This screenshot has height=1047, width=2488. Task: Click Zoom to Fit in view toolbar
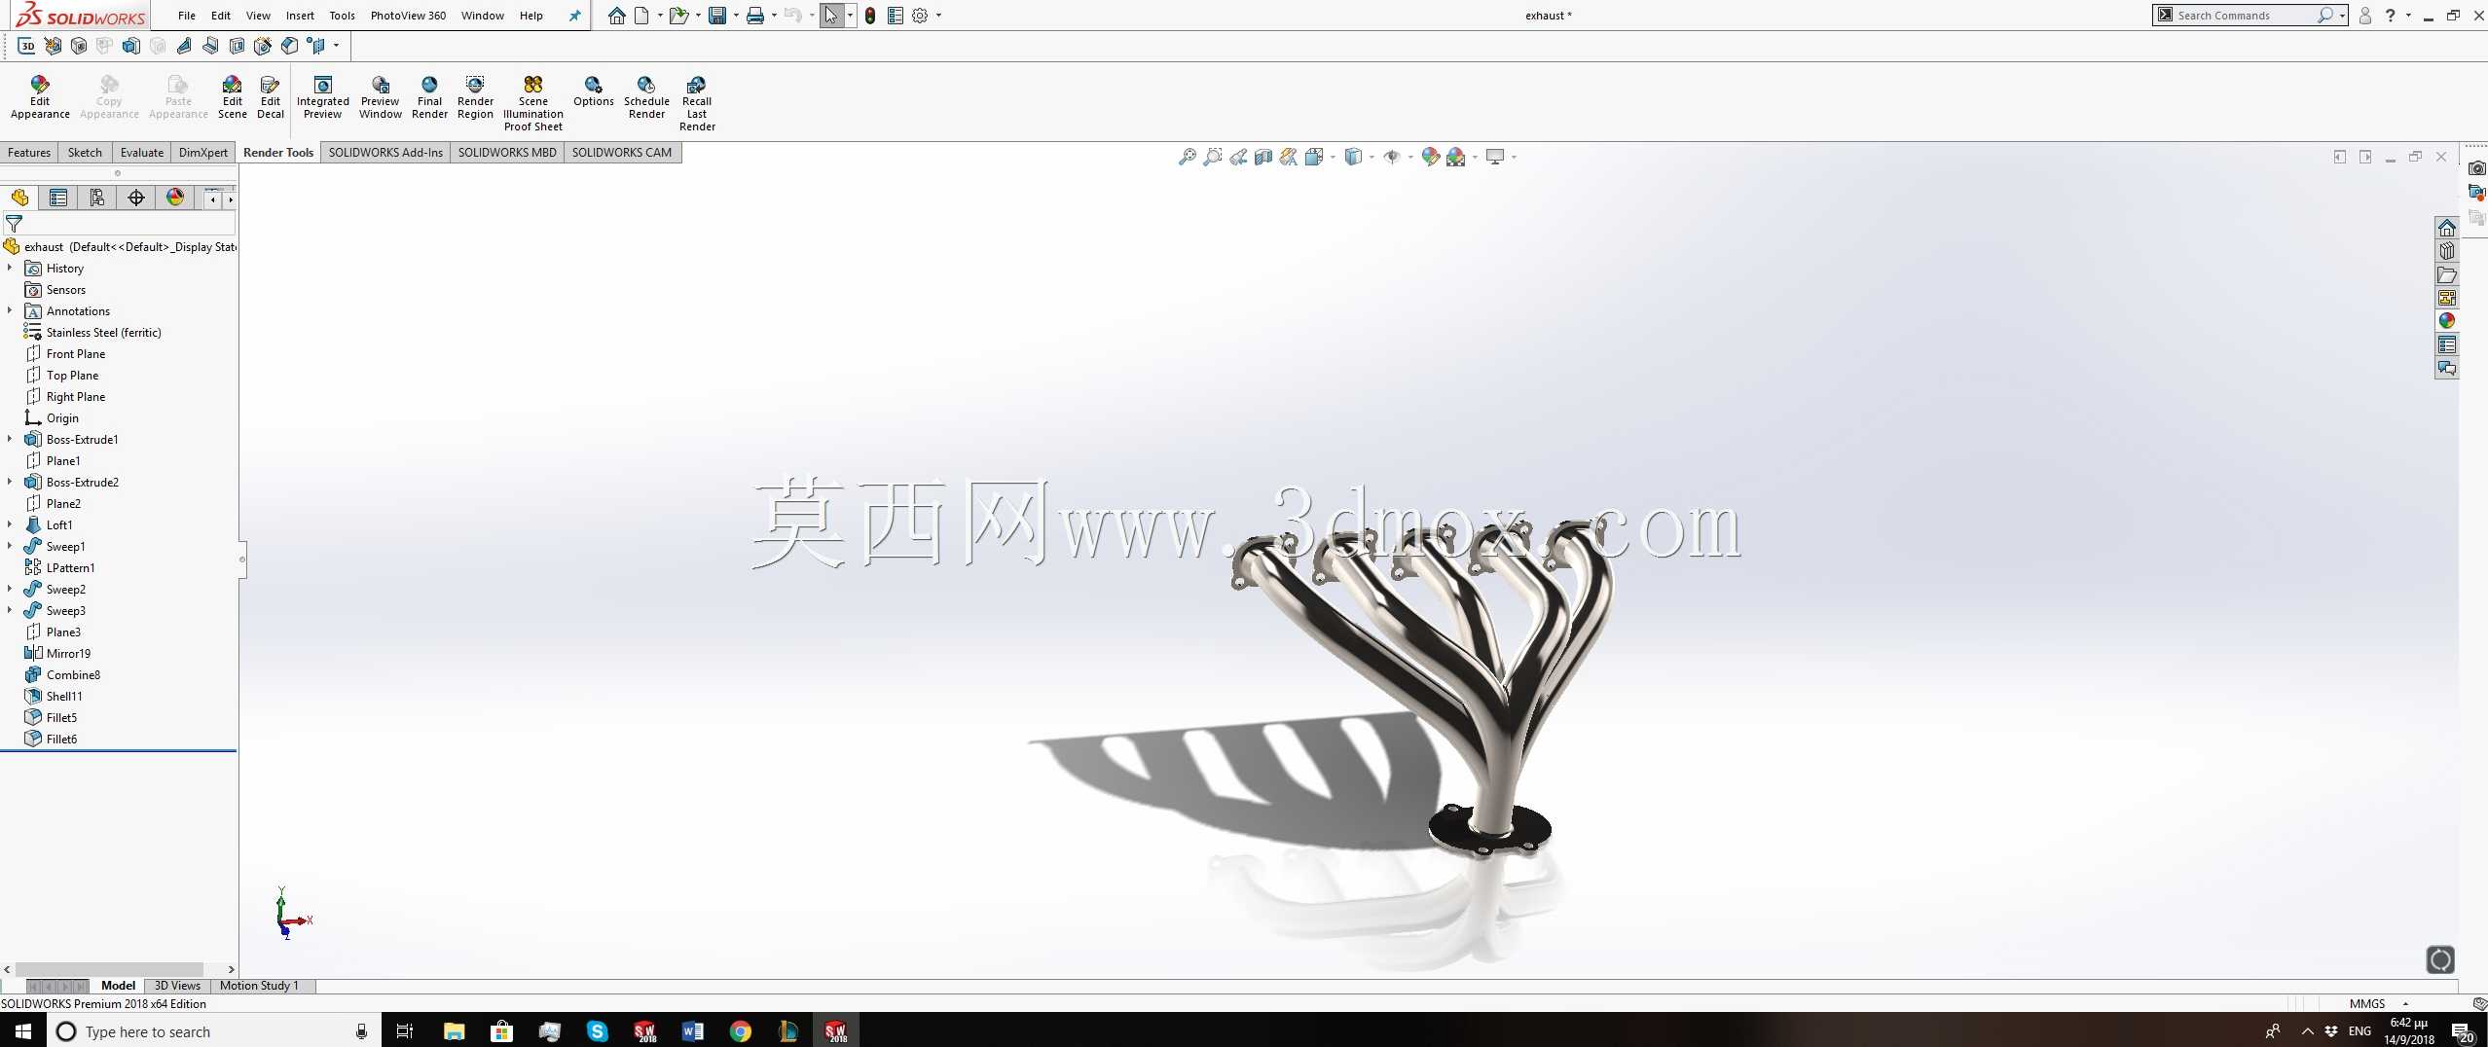(x=1187, y=157)
